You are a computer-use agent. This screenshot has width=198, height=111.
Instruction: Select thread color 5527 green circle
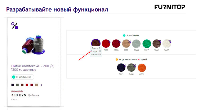[x=147, y=44]
